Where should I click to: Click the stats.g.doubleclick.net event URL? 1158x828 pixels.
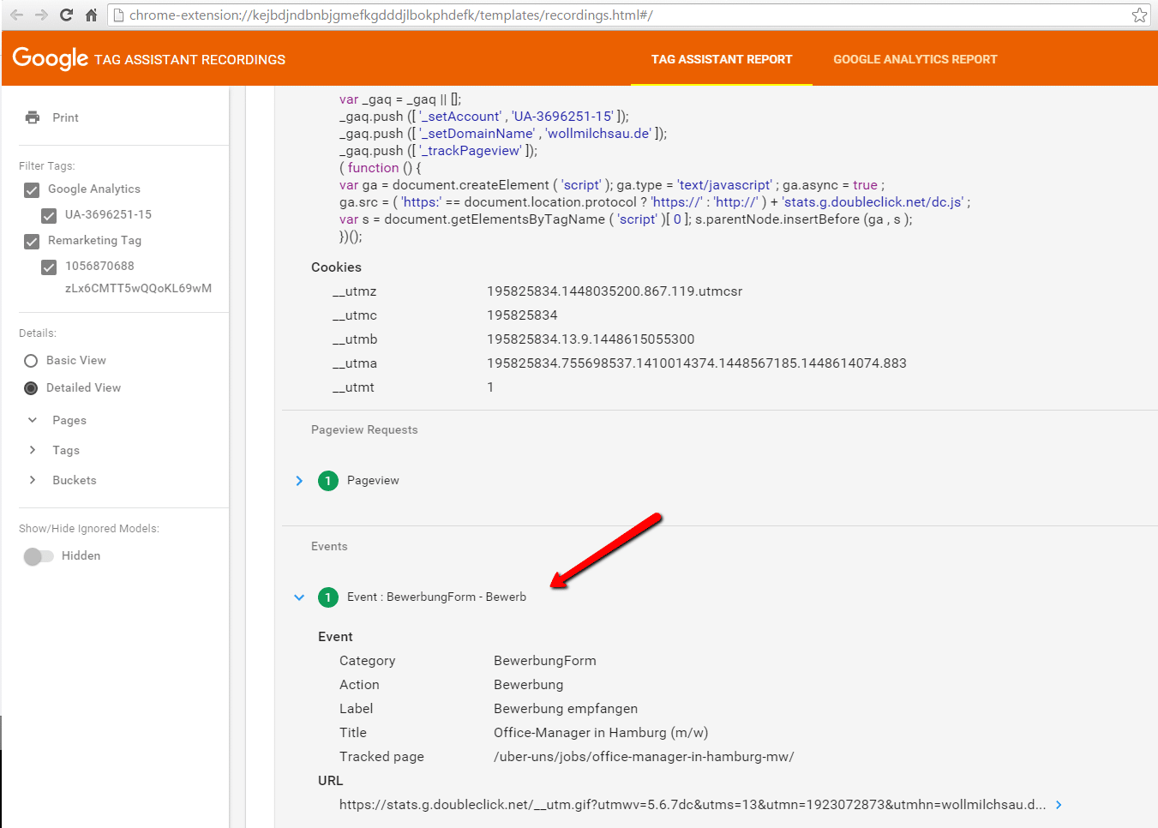(x=693, y=805)
